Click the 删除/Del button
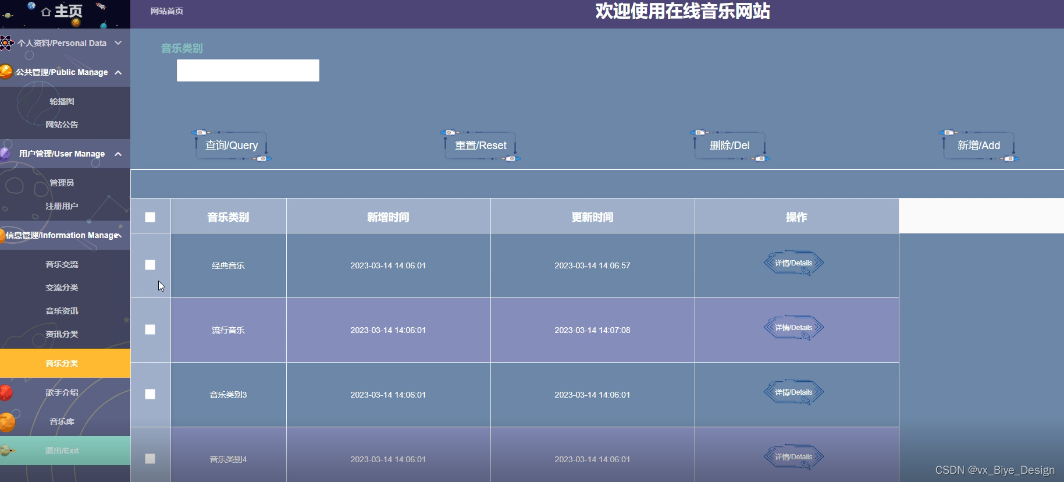The image size is (1064, 482). (730, 146)
